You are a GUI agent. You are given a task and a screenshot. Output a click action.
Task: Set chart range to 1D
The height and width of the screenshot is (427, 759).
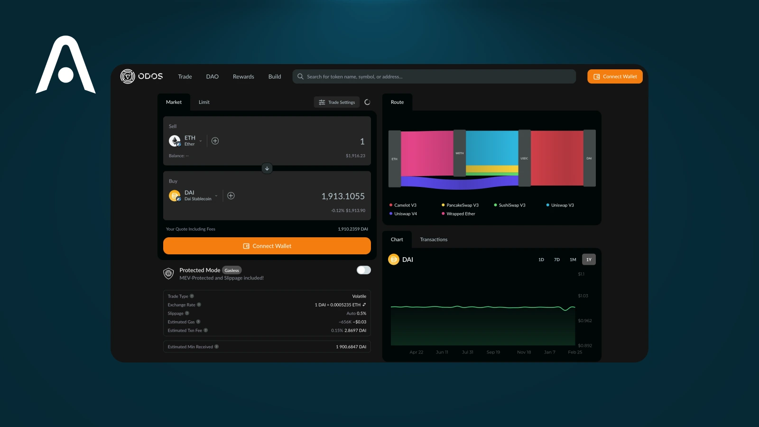point(541,260)
